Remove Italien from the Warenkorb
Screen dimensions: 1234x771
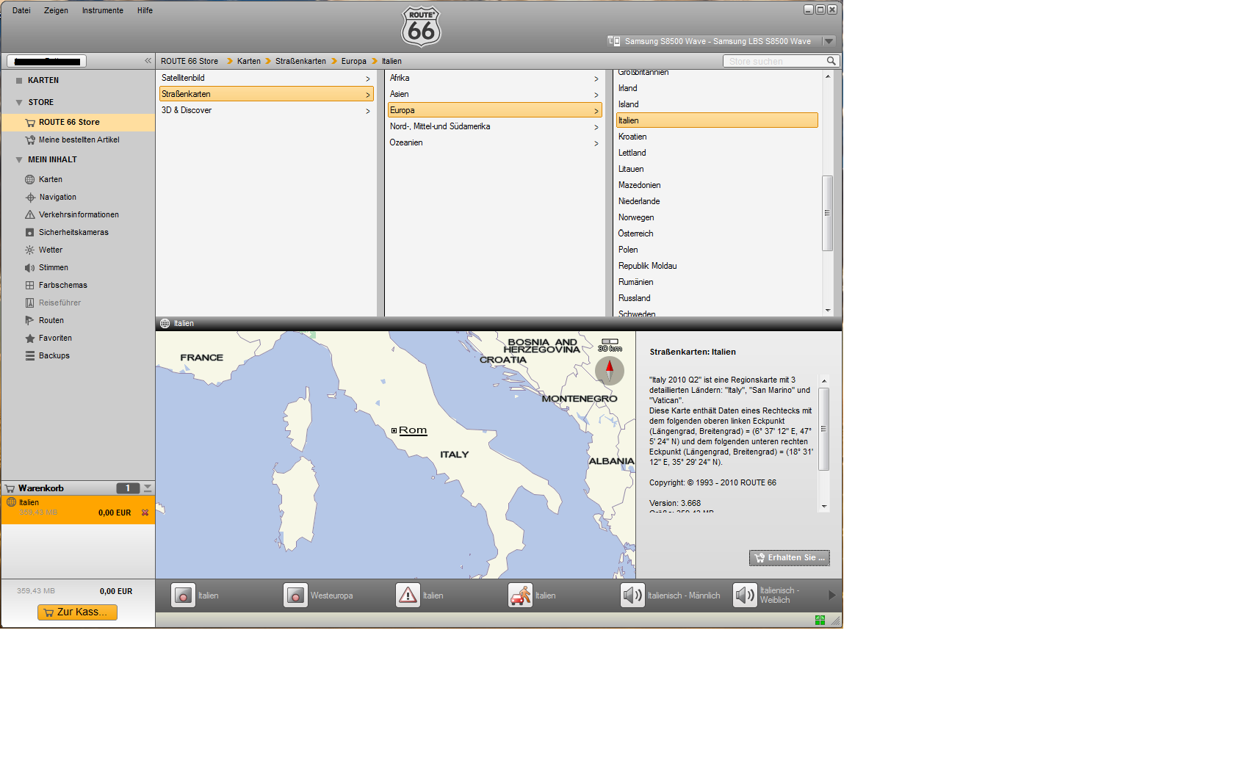(145, 513)
